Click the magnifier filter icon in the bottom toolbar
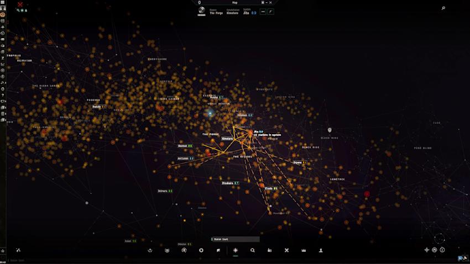Viewport: 470px width, 264px height. [x=253, y=250]
